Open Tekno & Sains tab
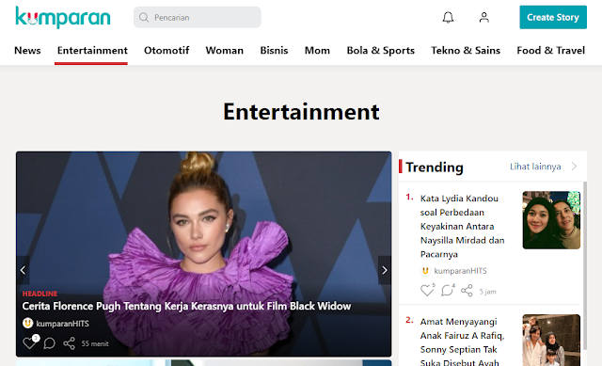The height and width of the screenshot is (366, 602). (466, 50)
